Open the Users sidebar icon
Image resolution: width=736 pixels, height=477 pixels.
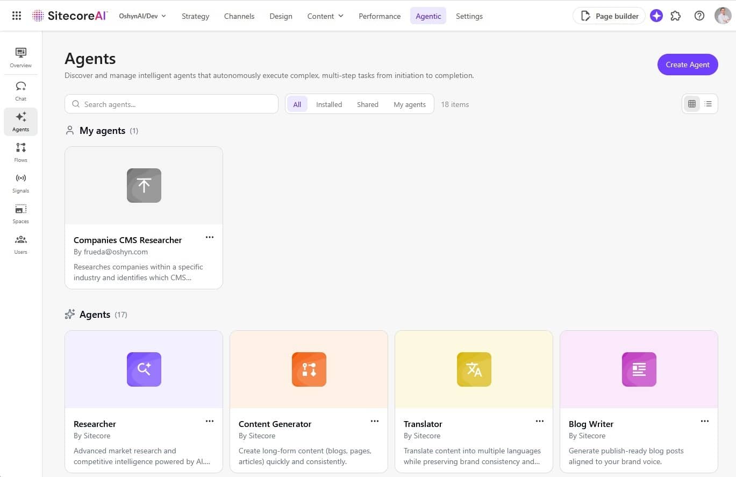coord(20,244)
